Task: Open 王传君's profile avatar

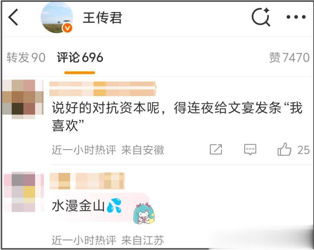Action: click(57, 18)
